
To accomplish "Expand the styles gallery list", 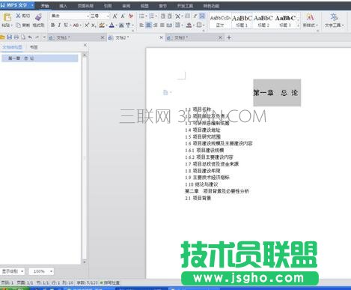I will point(298,25).
